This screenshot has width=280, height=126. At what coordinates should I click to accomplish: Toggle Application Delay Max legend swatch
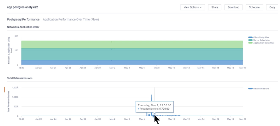point(250,43)
